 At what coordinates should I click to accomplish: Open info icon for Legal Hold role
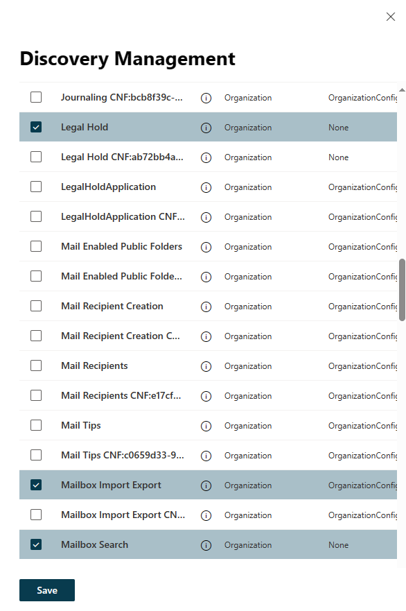pos(206,128)
